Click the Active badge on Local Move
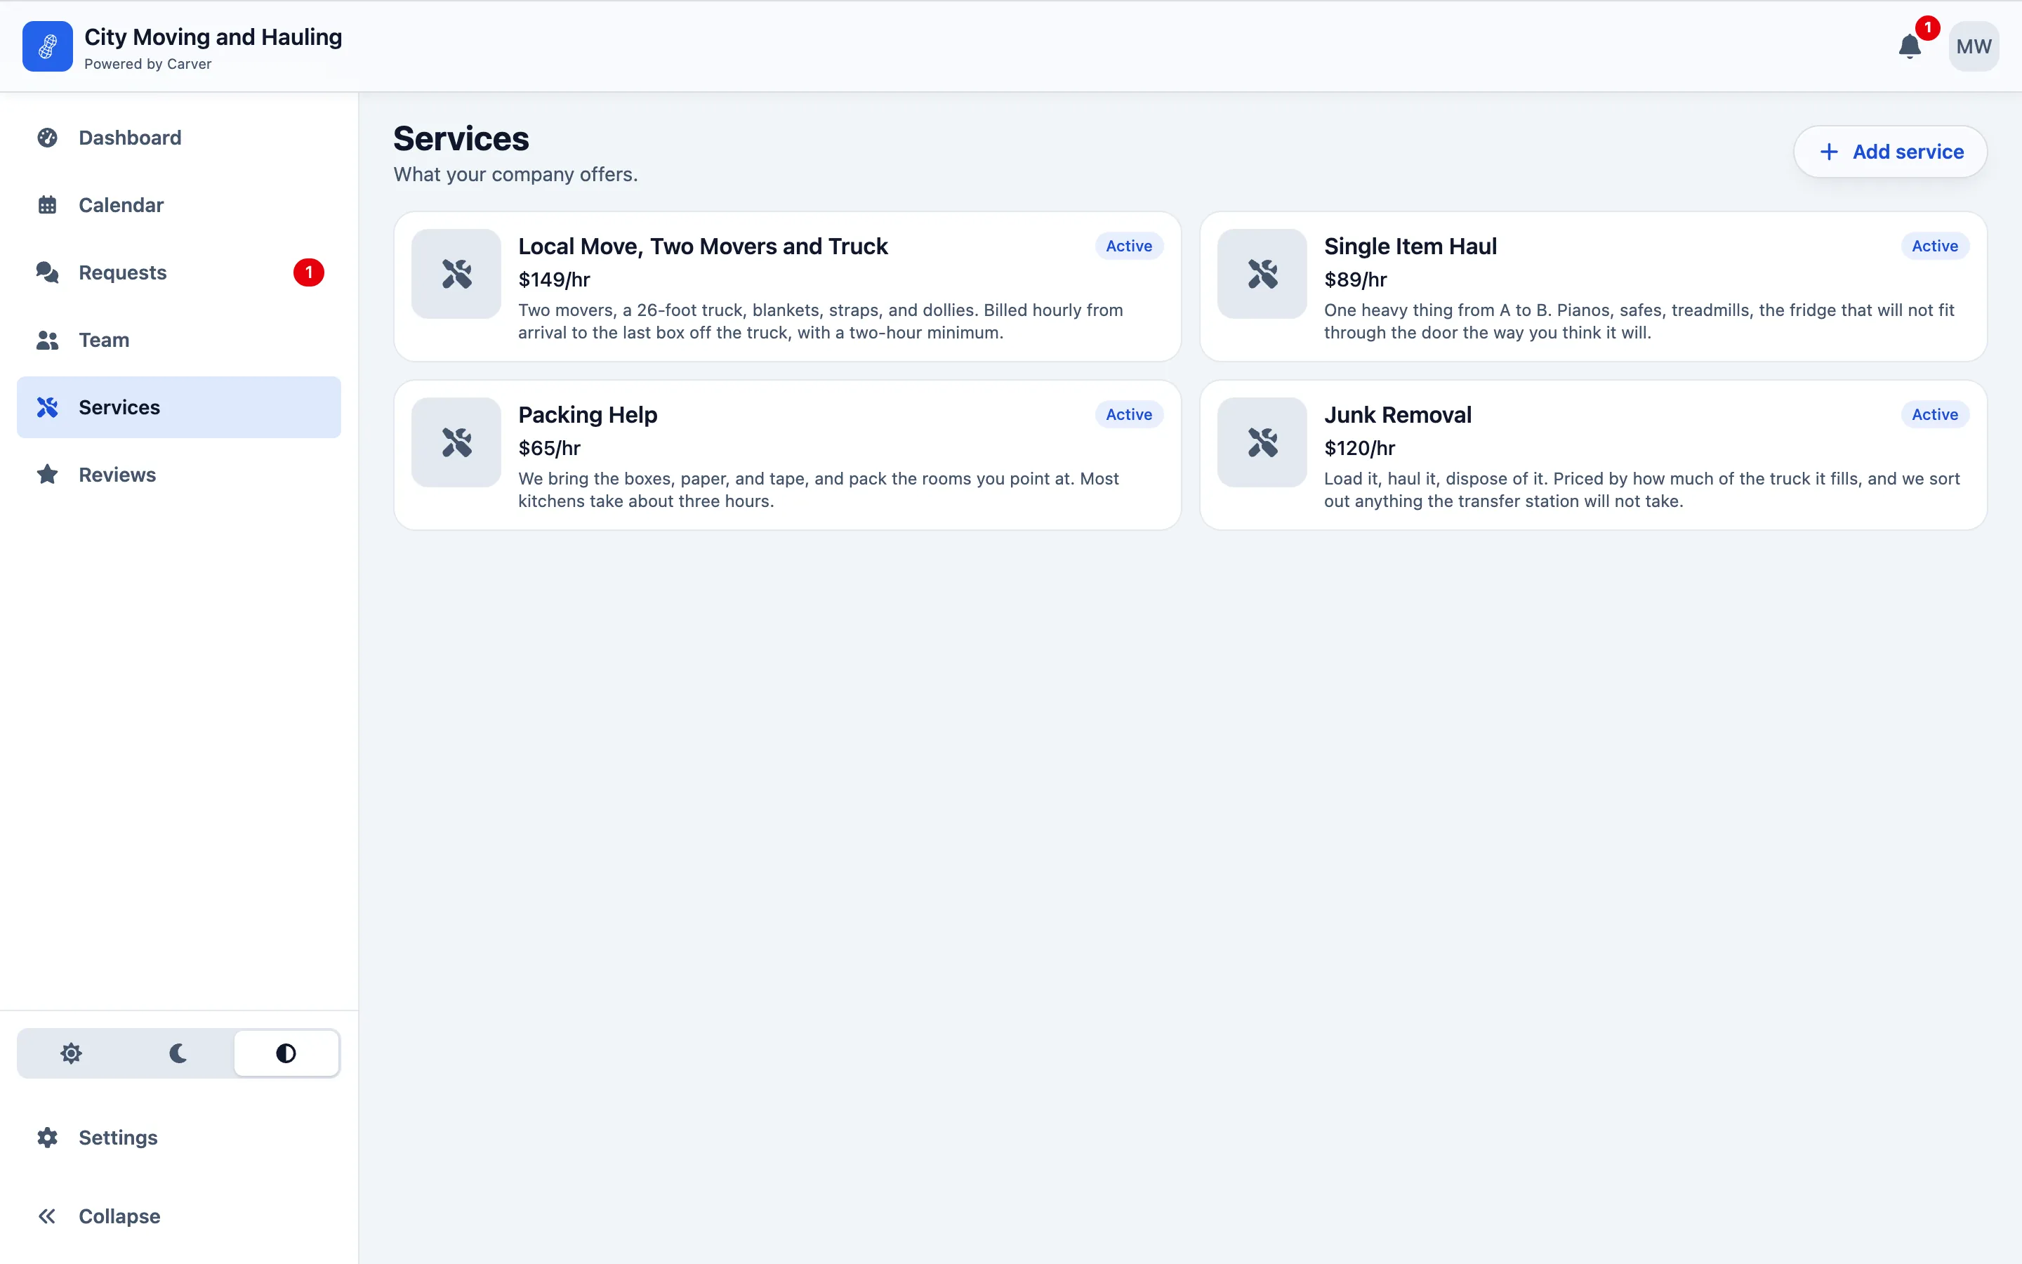2022x1264 pixels. 1129,246
